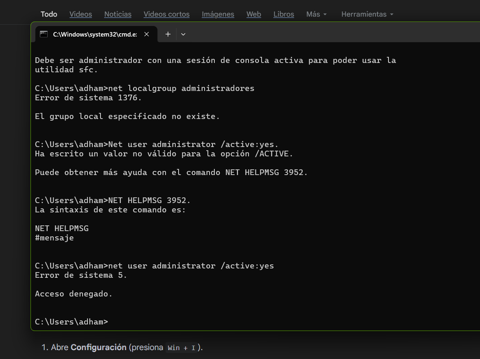Click 'El grupo local especificado no existe.'

coord(127,117)
